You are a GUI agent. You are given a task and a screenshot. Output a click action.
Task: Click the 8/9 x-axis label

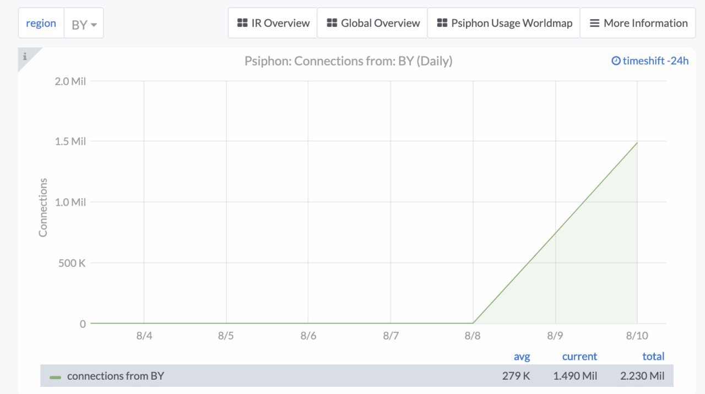[x=555, y=336]
